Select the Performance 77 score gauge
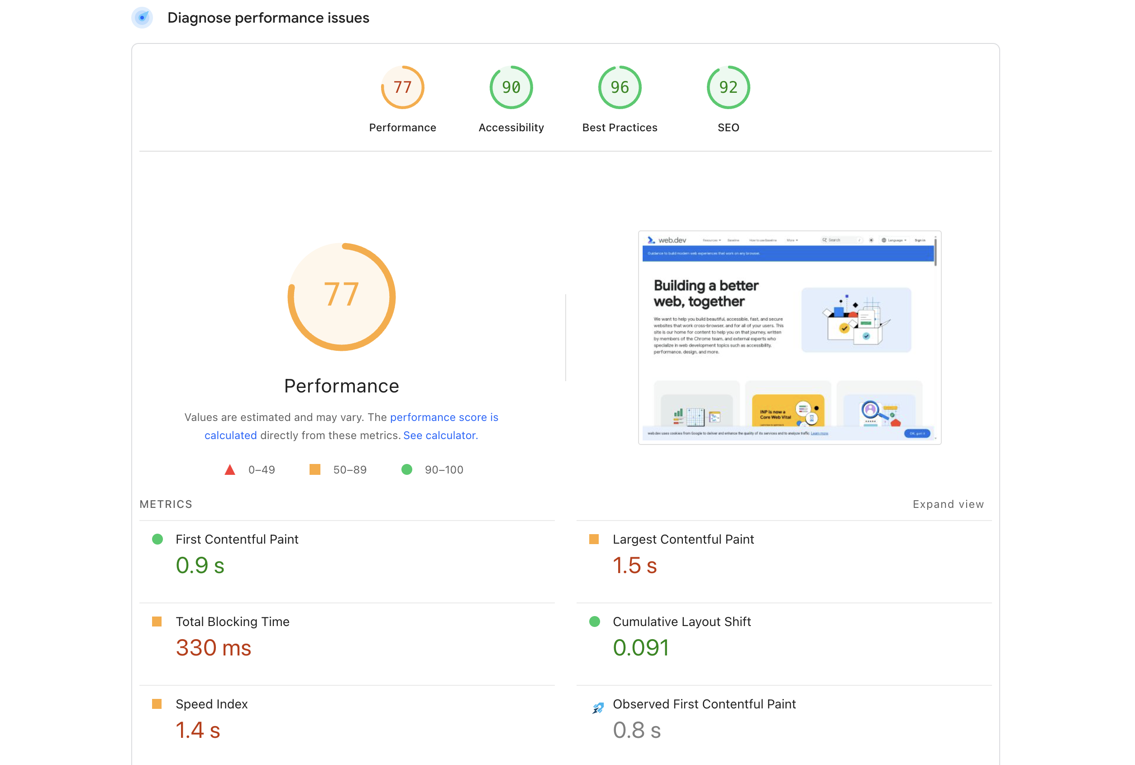The height and width of the screenshot is (765, 1135). point(402,87)
